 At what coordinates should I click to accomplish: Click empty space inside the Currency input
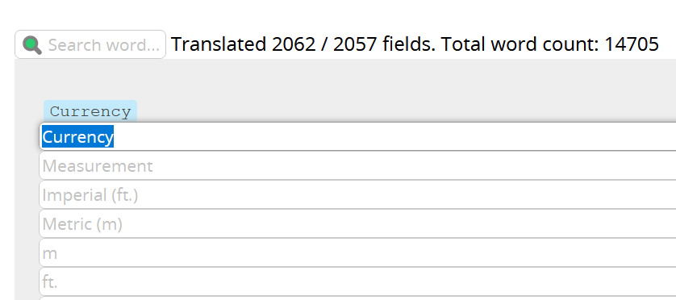[x=388, y=136]
